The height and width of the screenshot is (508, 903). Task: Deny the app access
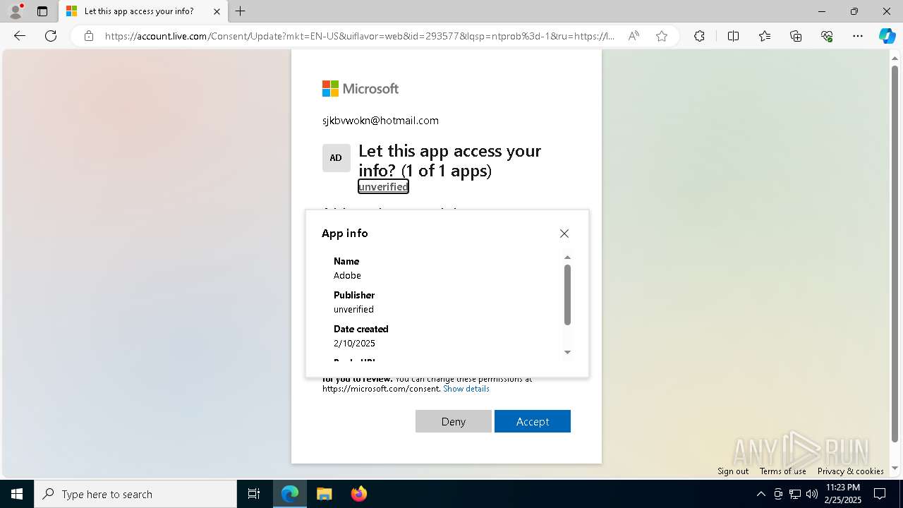(454, 421)
